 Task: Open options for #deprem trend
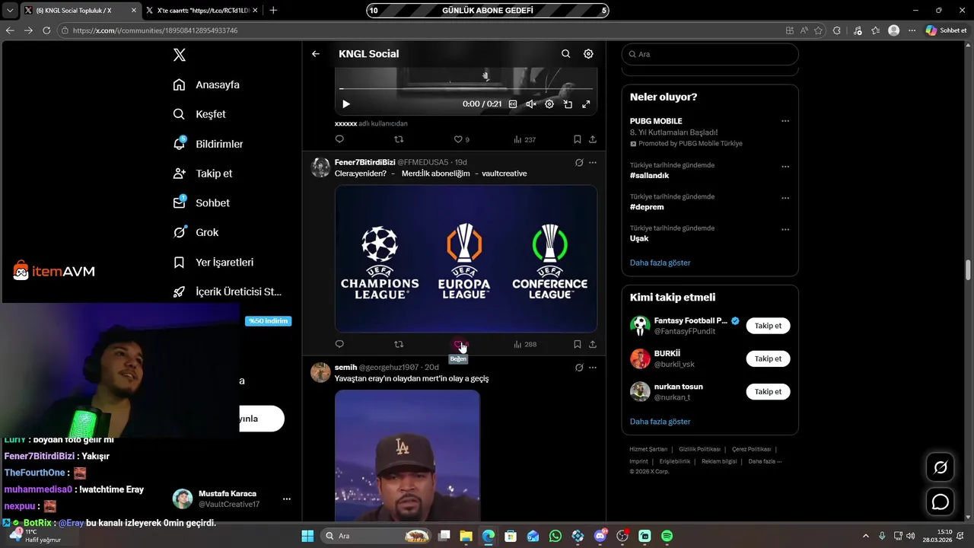click(x=785, y=198)
